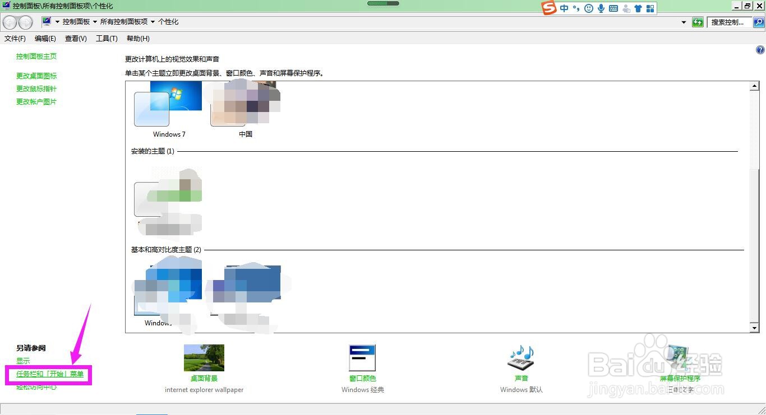Open the 工具(T) menu
This screenshot has height=415, width=766.
click(x=107, y=39)
